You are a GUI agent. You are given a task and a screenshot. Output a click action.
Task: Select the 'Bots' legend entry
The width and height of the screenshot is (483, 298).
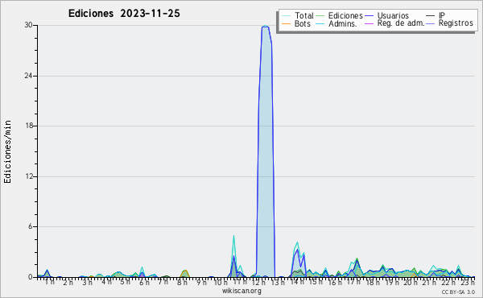point(296,23)
